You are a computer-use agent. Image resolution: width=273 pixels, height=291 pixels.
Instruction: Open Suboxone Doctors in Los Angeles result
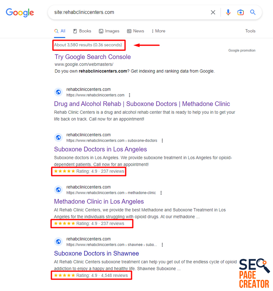(x=100, y=149)
